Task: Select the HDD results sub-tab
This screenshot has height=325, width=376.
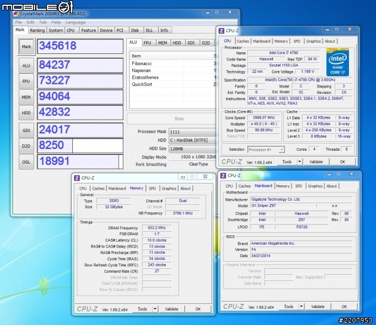Action: [x=177, y=43]
